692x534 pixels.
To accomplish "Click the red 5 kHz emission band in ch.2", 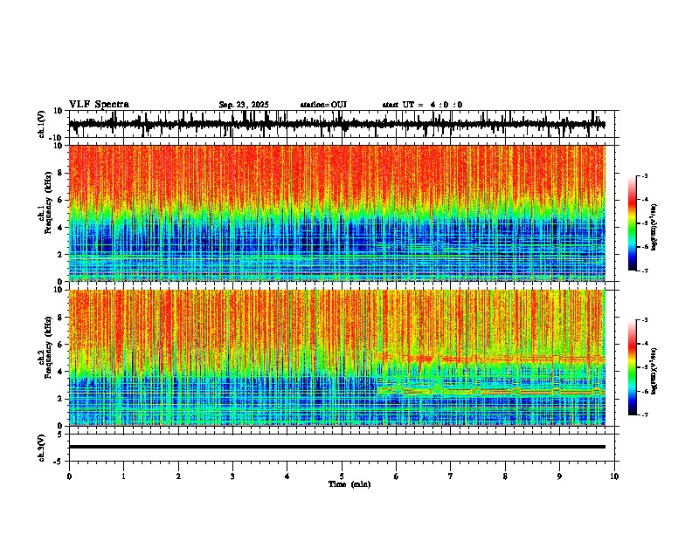I will point(491,359).
